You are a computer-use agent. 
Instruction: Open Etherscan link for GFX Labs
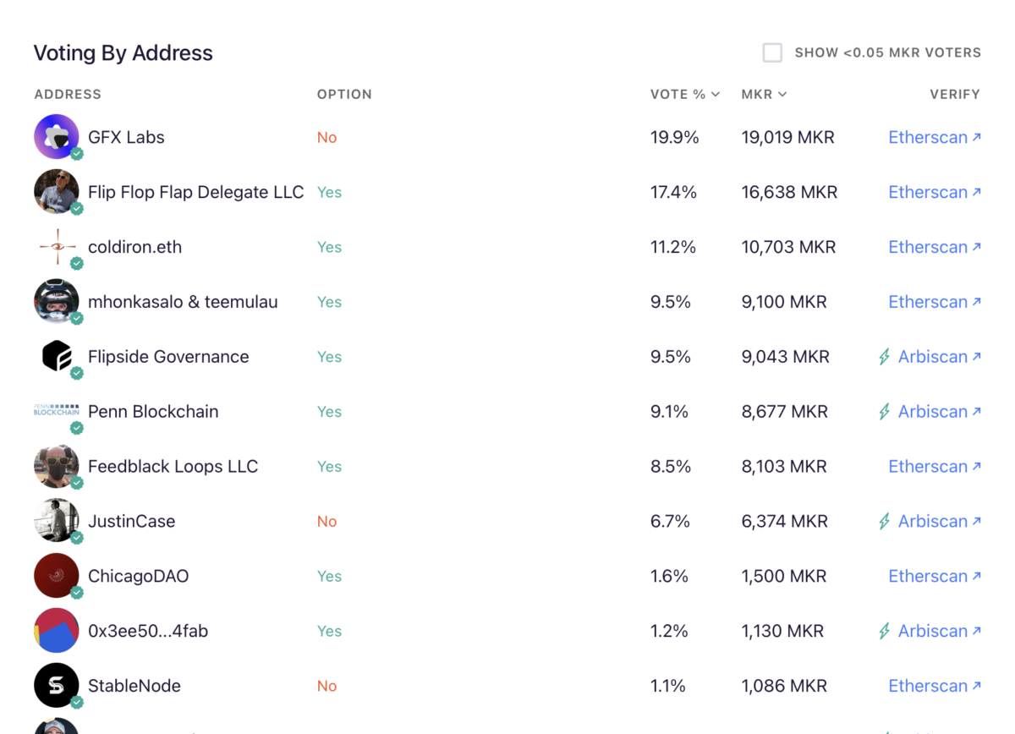tap(935, 137)
